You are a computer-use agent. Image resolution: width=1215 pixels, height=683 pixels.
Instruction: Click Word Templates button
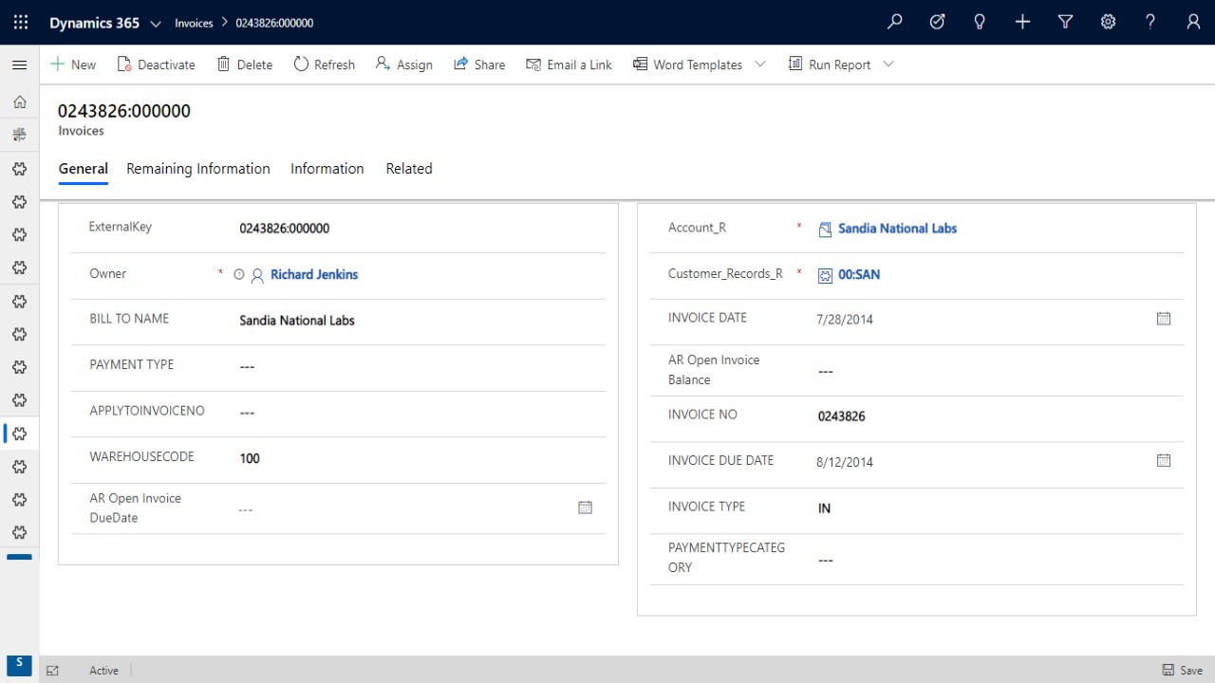pyautogui.click(x=688, y=65)
